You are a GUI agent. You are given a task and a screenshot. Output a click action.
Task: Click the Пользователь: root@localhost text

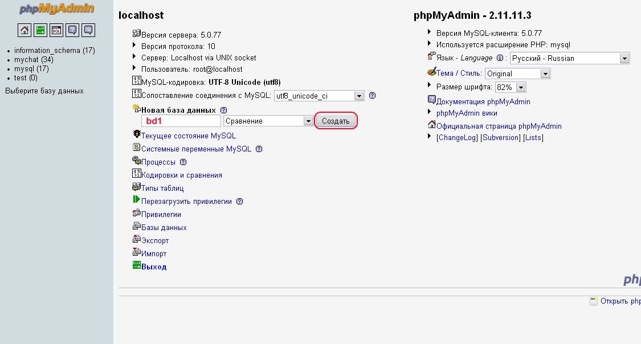pyautogui.click(x=191, y=69)
